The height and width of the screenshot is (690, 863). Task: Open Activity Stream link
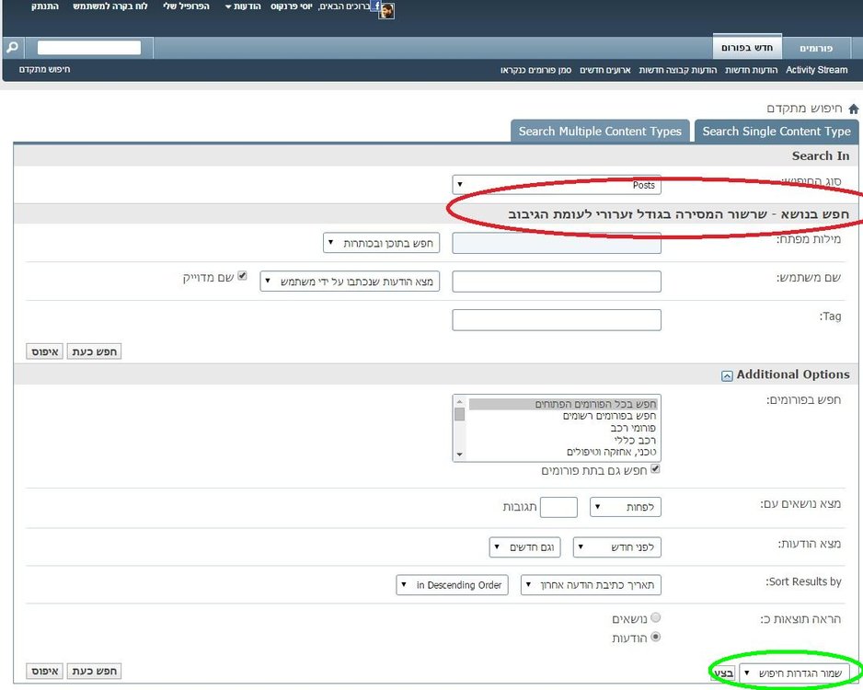click(x=816, y=70)
